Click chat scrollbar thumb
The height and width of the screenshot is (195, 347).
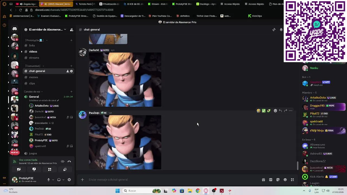point(298,166)
